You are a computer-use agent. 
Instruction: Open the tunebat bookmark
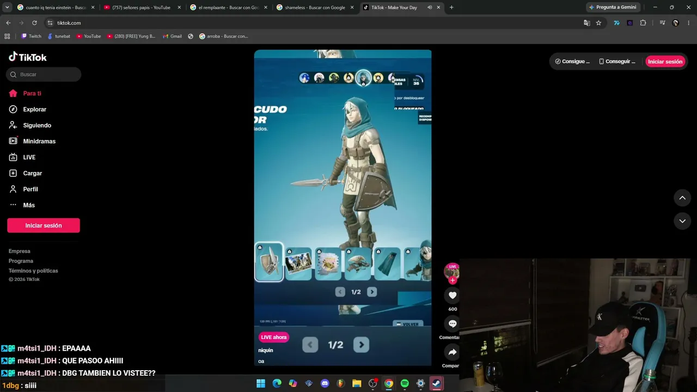pyautogui.click(x=59, y=36)
